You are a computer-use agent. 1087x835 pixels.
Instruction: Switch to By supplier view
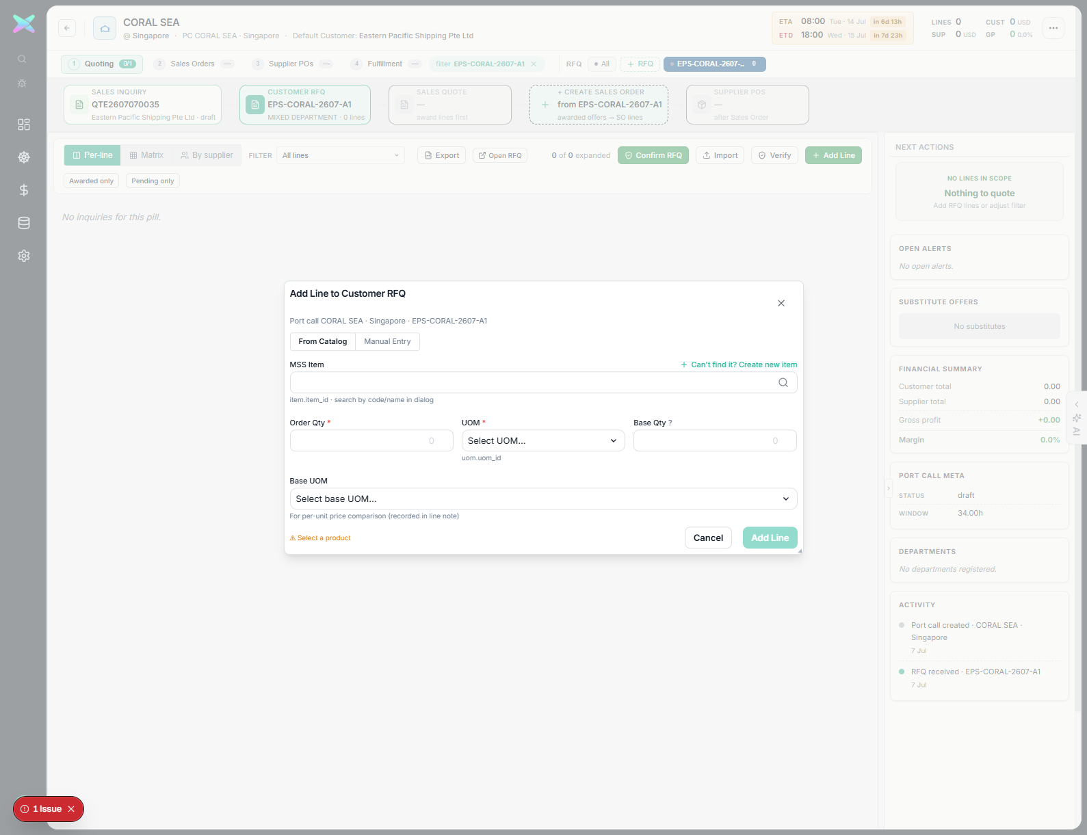coord(207,155)
